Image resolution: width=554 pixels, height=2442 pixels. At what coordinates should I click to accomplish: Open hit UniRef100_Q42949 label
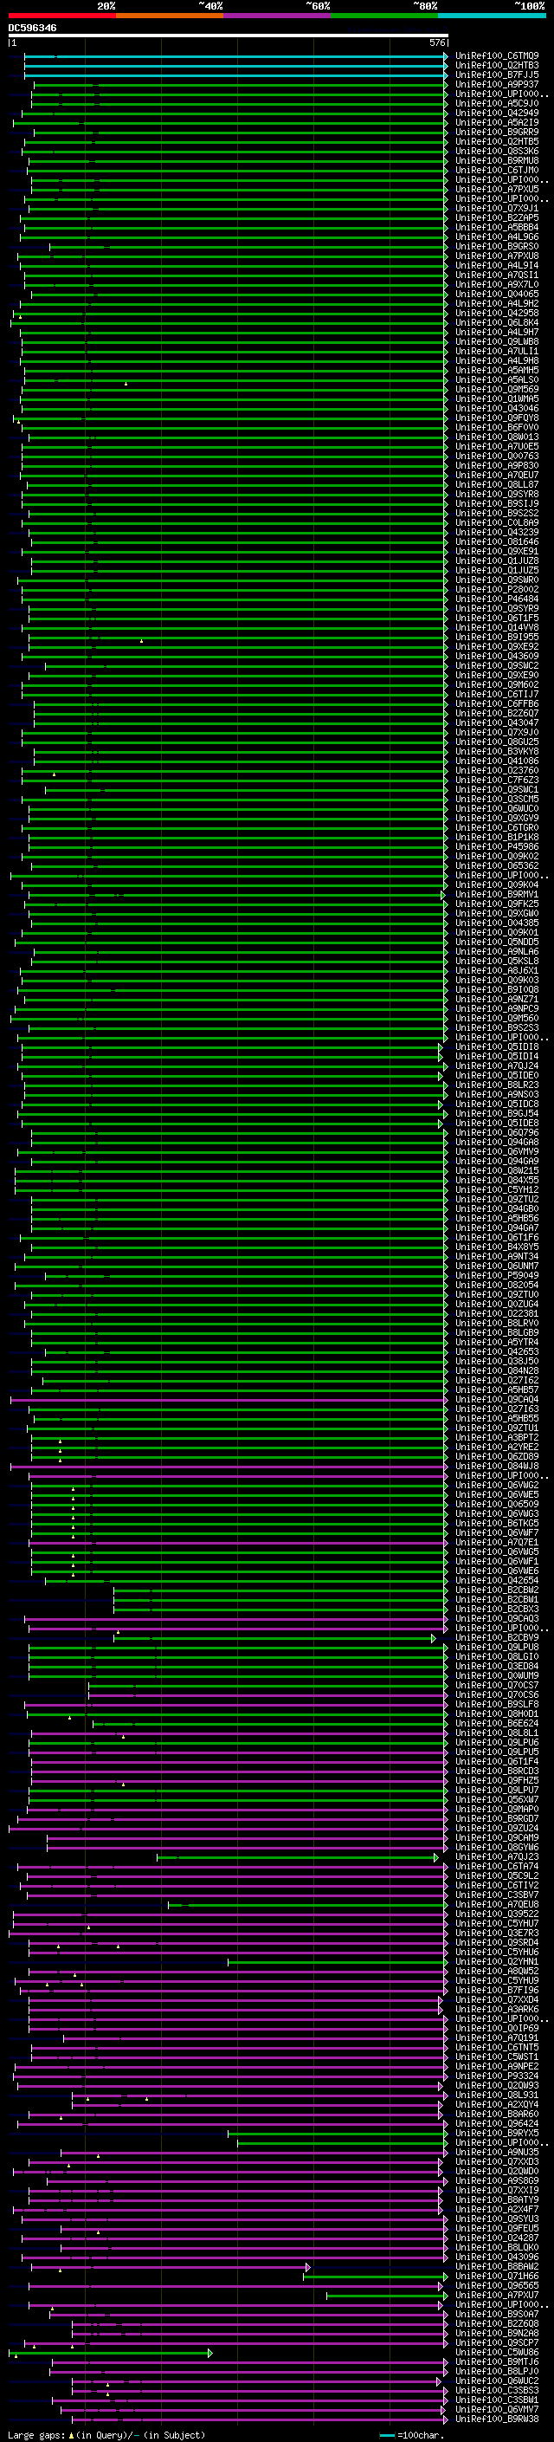pos(497,113)
